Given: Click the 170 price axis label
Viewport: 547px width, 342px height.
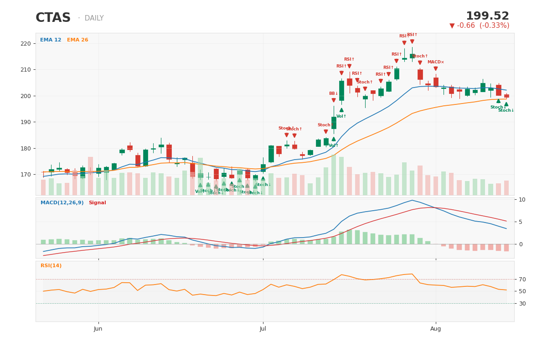Looking at the screenshot, I should (x=26, y=175).
